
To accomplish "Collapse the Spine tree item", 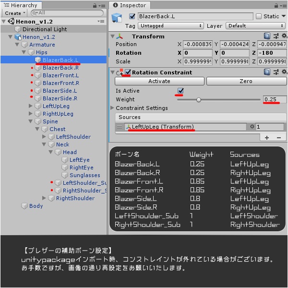I will tap(31, 121).
